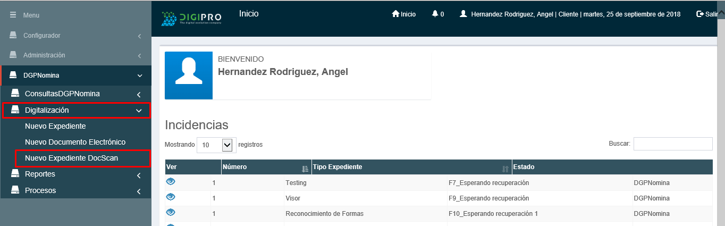725x226 pixels.
Task: Open the records-per-page dropdown showing 10
Action: (x=215, y=144)
